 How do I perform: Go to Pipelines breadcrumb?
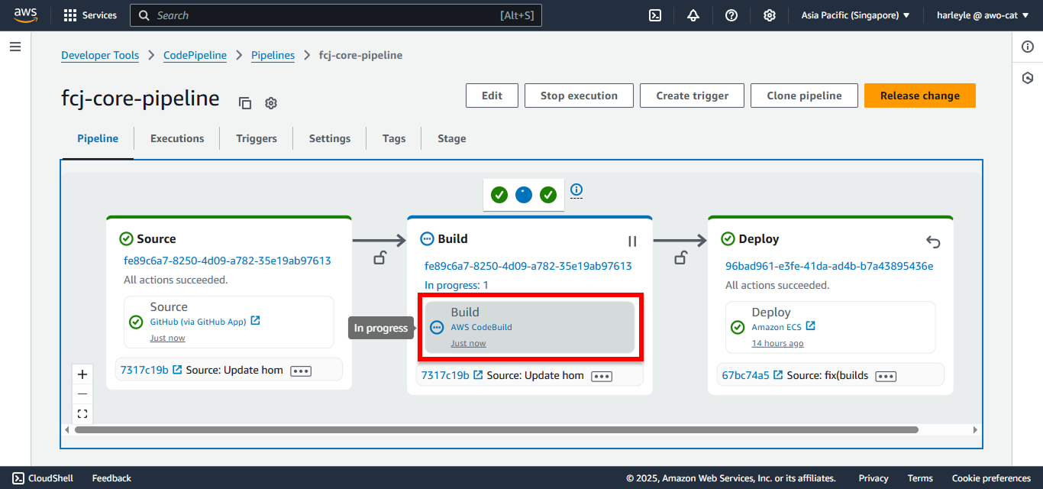pyautogui.click(x=273, y=55)
